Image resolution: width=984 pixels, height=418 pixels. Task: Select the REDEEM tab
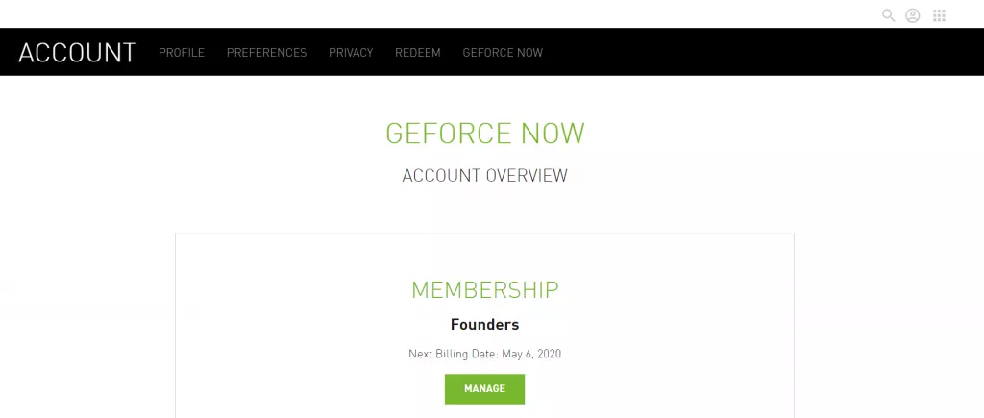tap(418, 53)
